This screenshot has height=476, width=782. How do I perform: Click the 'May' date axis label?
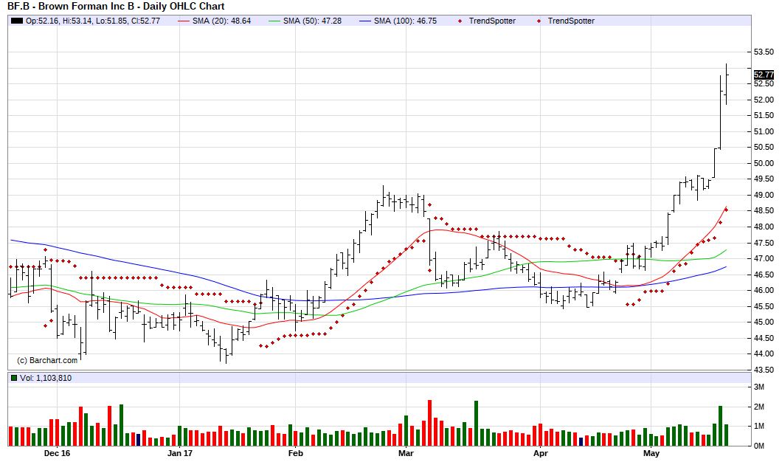click(651, 454)
